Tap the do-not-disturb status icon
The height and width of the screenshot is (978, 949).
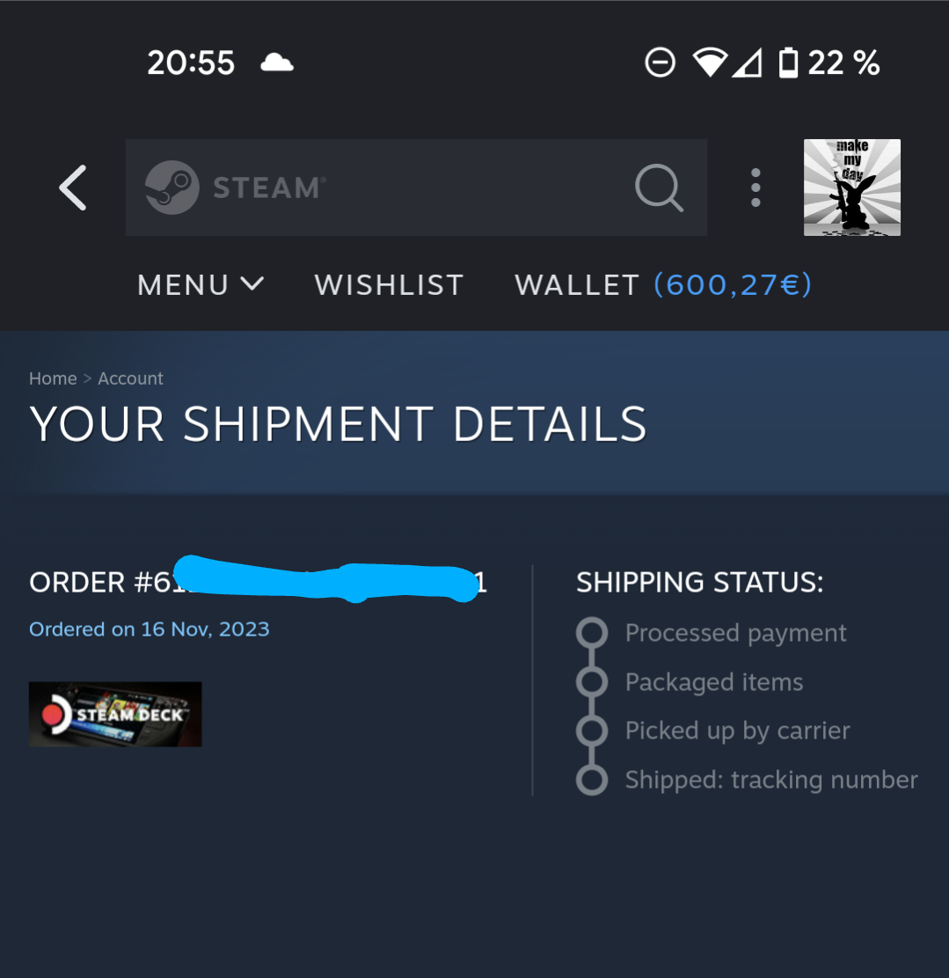(x=660, y=63)
